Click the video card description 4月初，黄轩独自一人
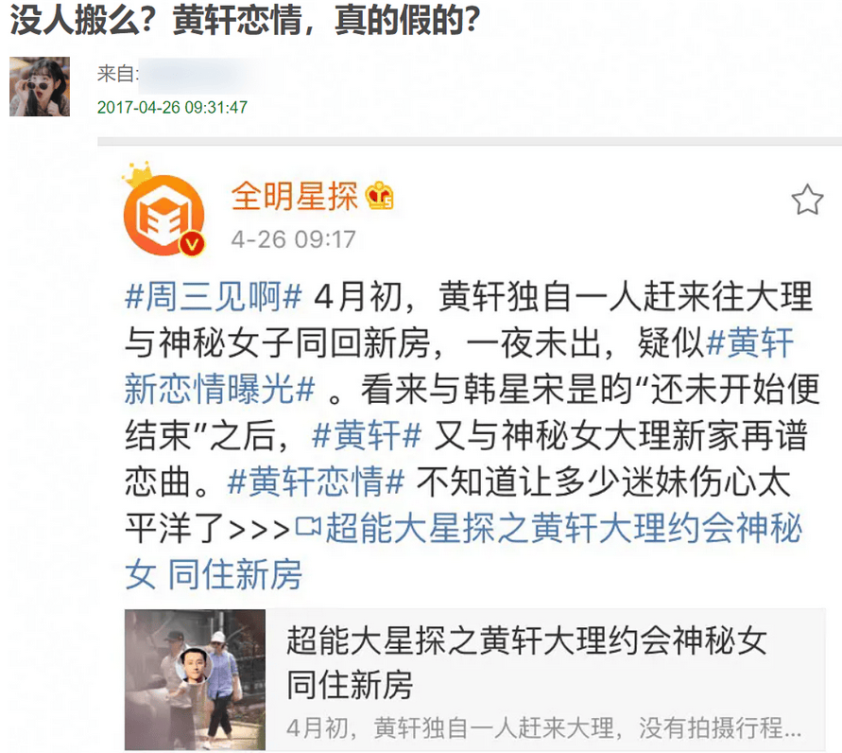The height and width of the screenshot is (753, 842). [x=544, y=728]
